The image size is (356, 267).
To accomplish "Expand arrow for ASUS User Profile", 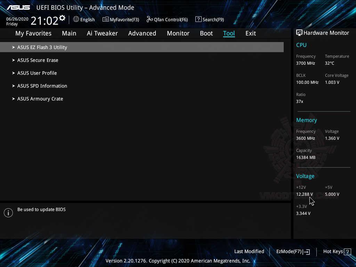I will [14, 73].
